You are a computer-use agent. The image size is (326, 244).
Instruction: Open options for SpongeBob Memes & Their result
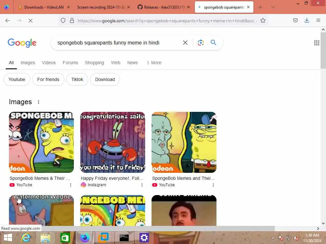point(71,185)
